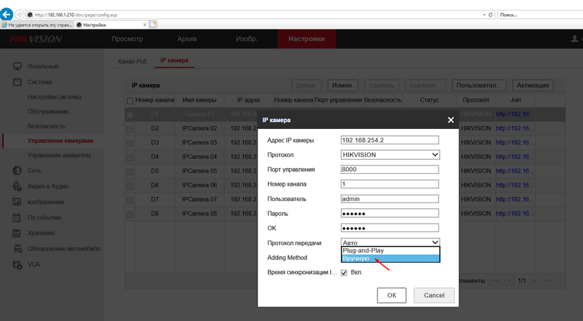
Task: Check the D6 row checkbox
Action: tap(130, 186)
